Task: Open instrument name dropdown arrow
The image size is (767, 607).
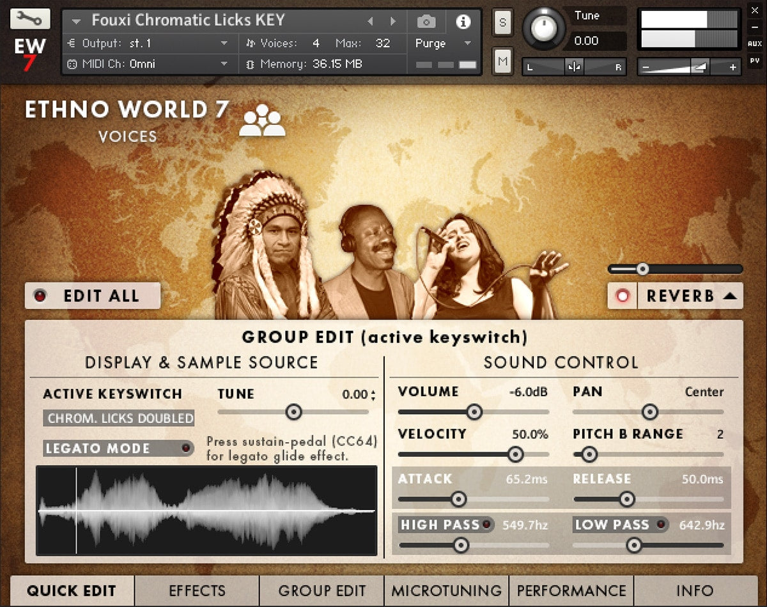Action: tap(76, 22)
